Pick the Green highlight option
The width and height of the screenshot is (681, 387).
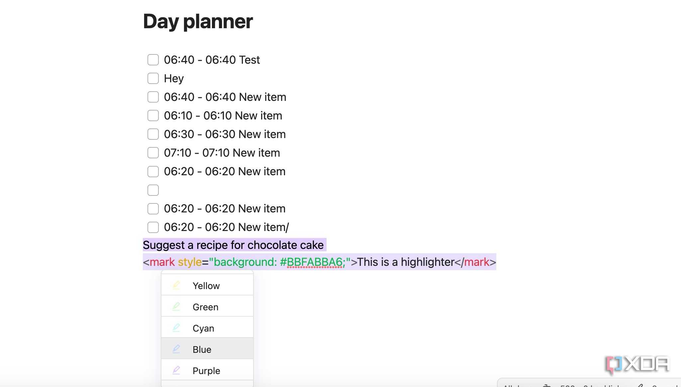click(x=207, y=307)
